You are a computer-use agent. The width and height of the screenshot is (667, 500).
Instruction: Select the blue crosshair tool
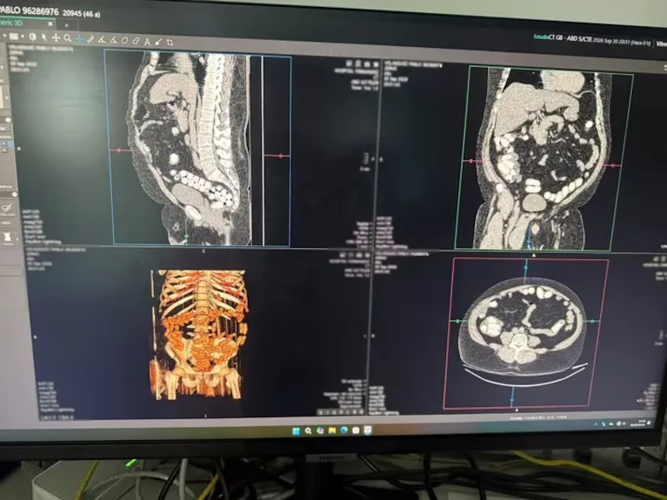click(79, 39)
